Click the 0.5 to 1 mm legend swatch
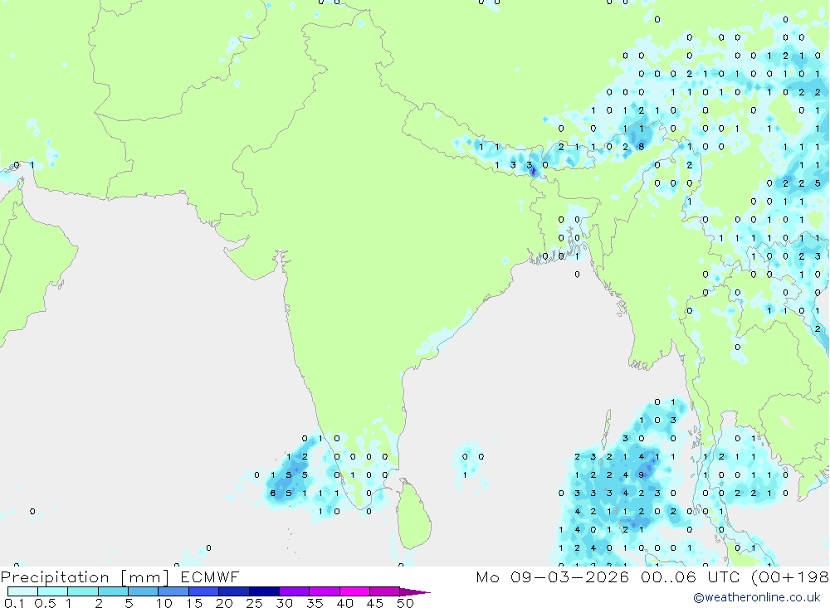 click(x=53, y=591)
